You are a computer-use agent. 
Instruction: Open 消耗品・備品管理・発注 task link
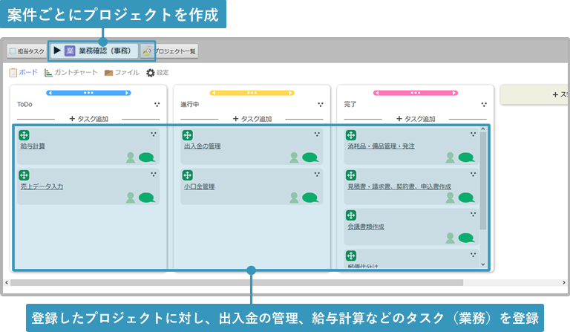tap(381, 146)
